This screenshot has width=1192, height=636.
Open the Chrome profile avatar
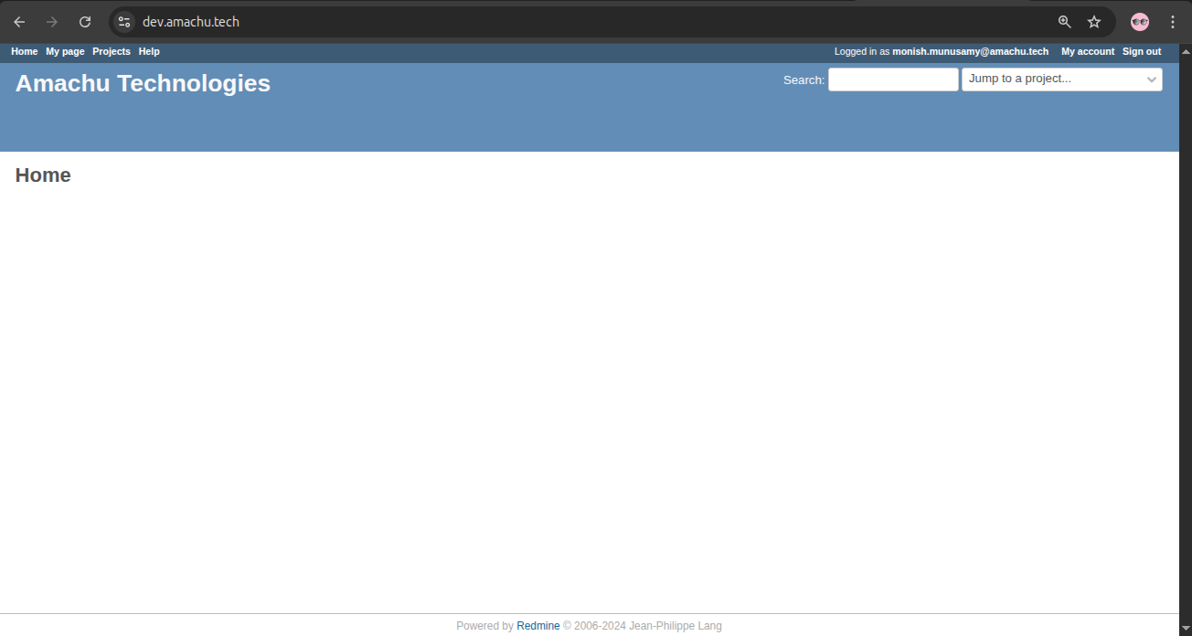[x=1140, y=22]
